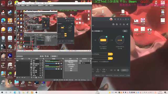This screenshot has width=168, height=94.
Task: Toggle visibility of top source in list
Action: (x=40, y=61)
